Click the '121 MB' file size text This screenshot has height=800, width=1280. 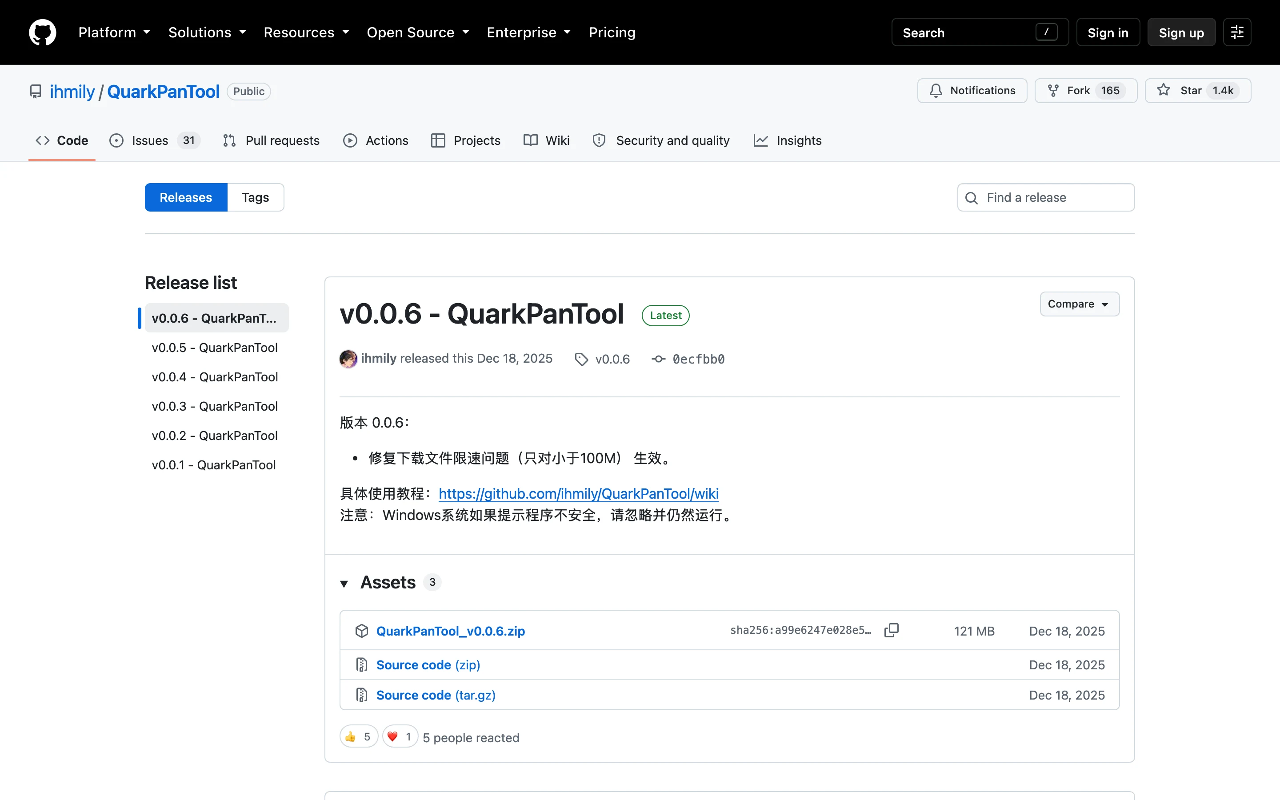click(974, 631)
